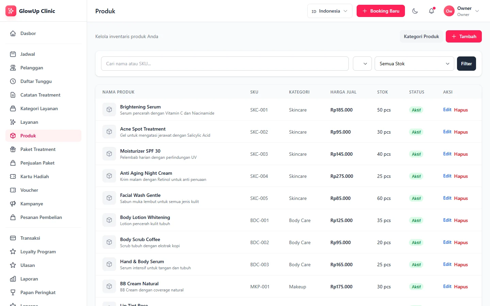This screenshot has width=490, height=306.
Task: Expand the Owner account menu chevron
Action: (x=477, y=11)
